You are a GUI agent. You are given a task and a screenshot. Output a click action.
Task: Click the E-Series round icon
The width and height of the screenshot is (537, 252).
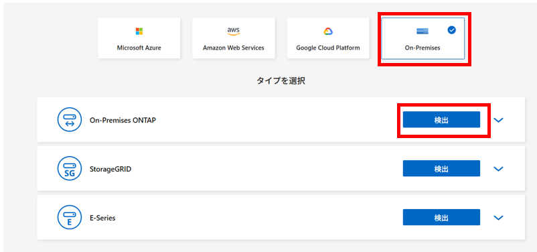coord(70,217)
